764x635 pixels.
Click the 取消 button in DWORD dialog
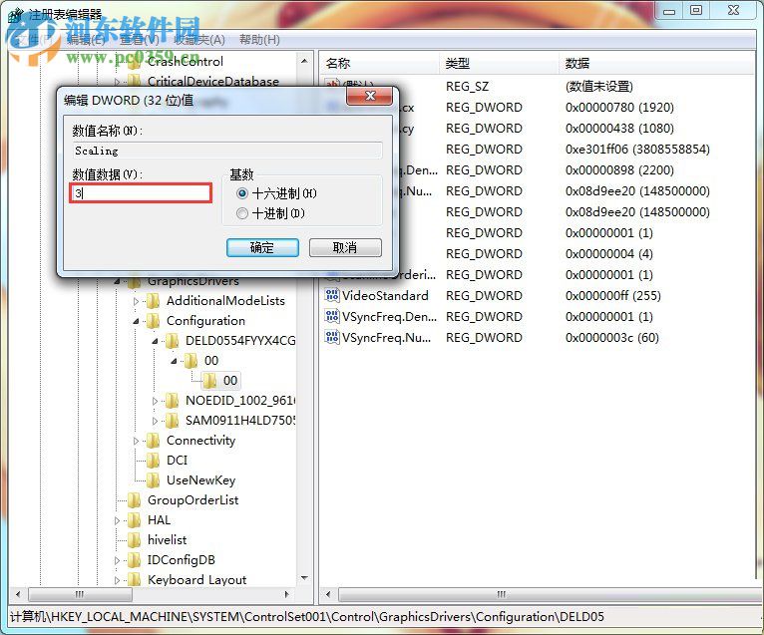[345, 247]
